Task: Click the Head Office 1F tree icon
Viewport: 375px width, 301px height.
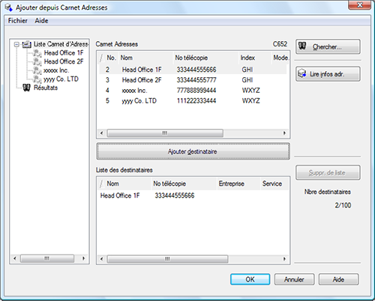Action: [37, 53]
